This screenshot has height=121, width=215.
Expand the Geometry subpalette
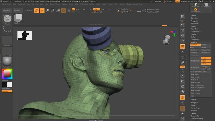pyautogui.click(x=194, y=18)
